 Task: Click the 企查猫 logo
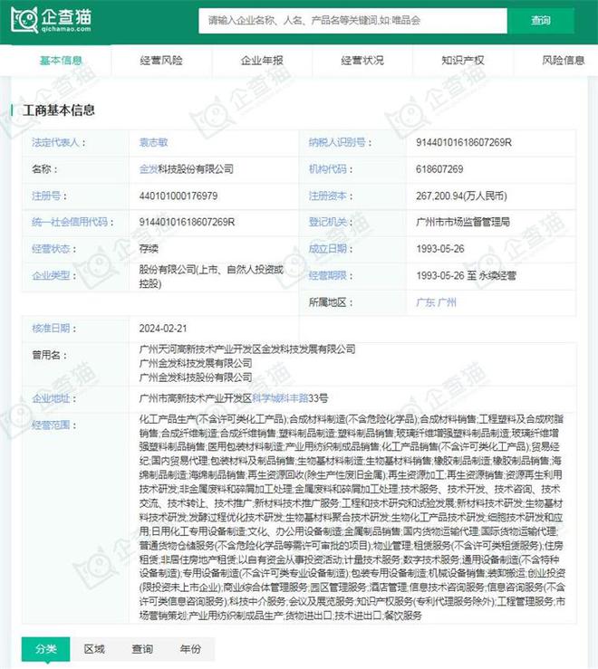tap(52, 20)
